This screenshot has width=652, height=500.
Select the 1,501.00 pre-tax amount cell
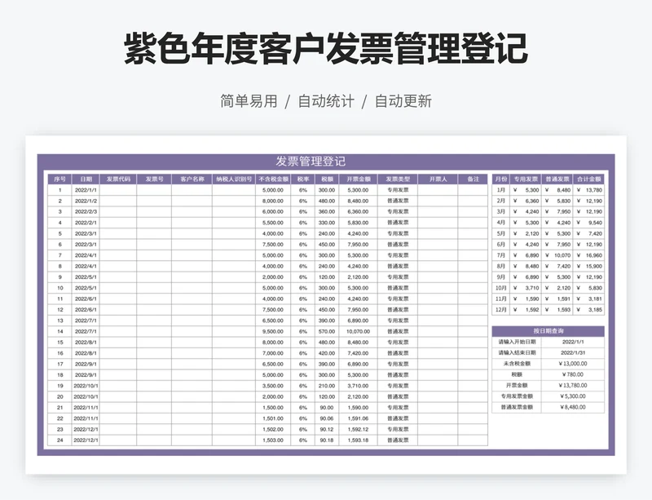click(273, 418)
